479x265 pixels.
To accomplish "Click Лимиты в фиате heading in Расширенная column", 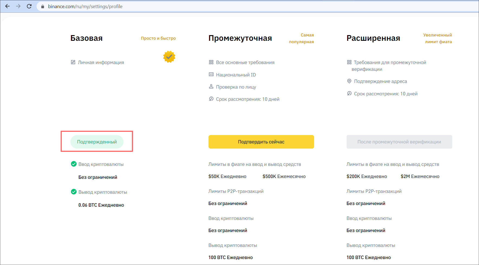I will tap(393, 164).
